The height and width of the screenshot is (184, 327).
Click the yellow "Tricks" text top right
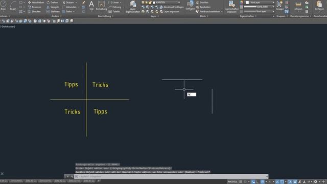(100, 85)
